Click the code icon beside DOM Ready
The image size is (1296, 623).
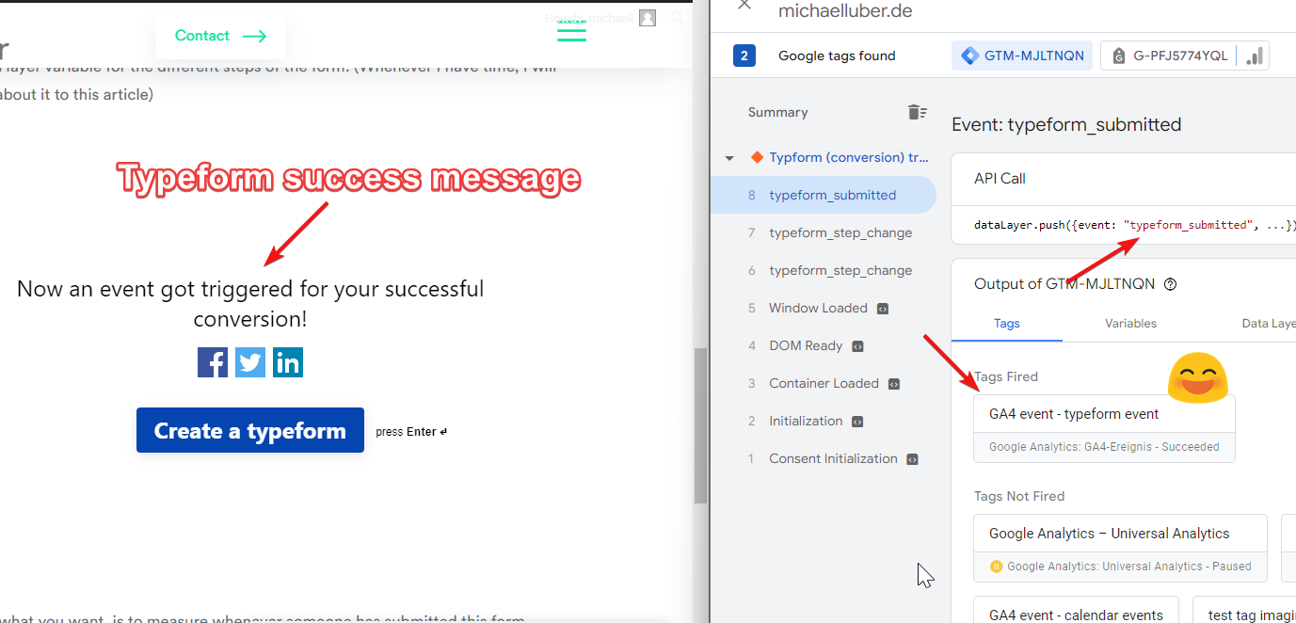[857, 346]
